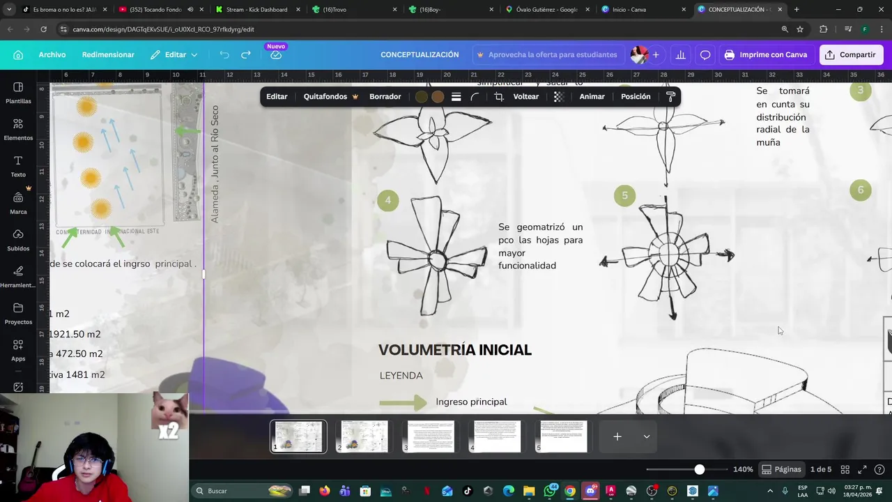The image size is (892, 502).
Task: Select the Borrador tool
Action: (385, 97)
